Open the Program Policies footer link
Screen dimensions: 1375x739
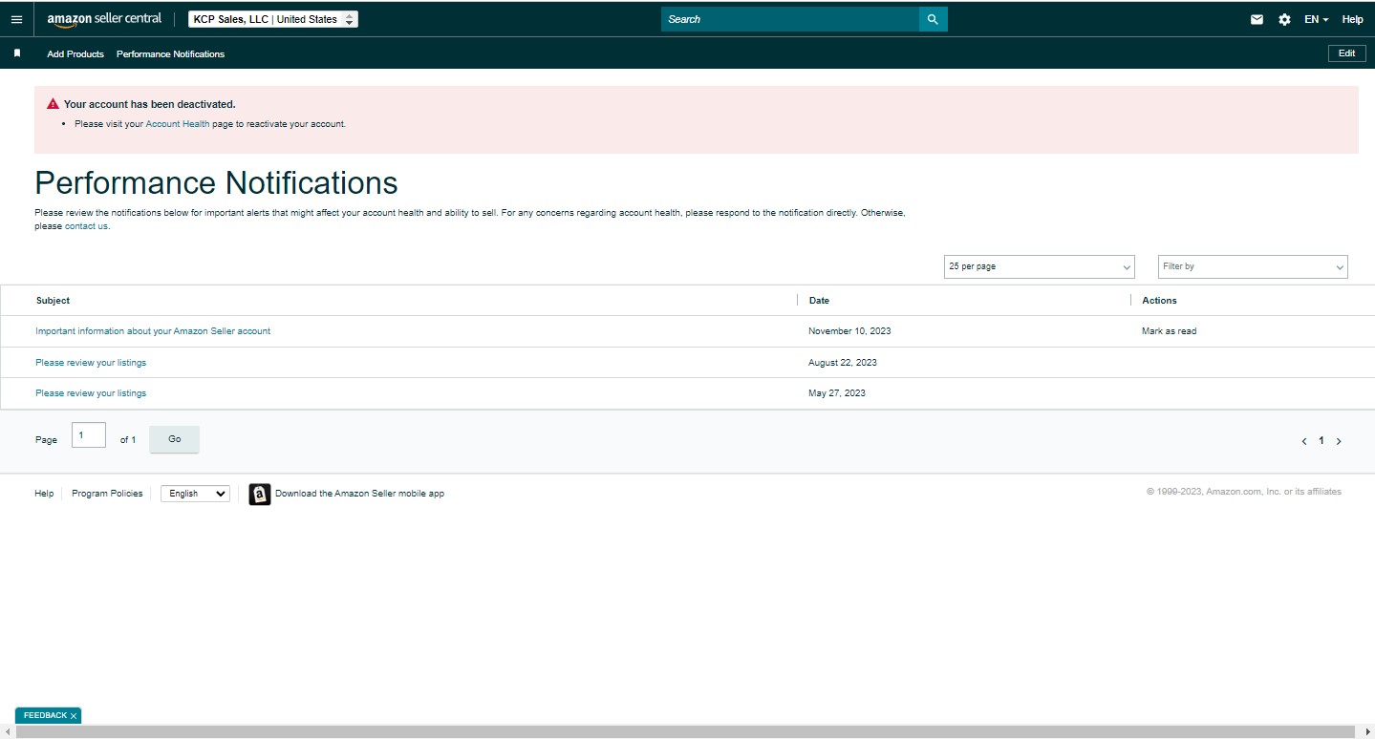point(107,494)
